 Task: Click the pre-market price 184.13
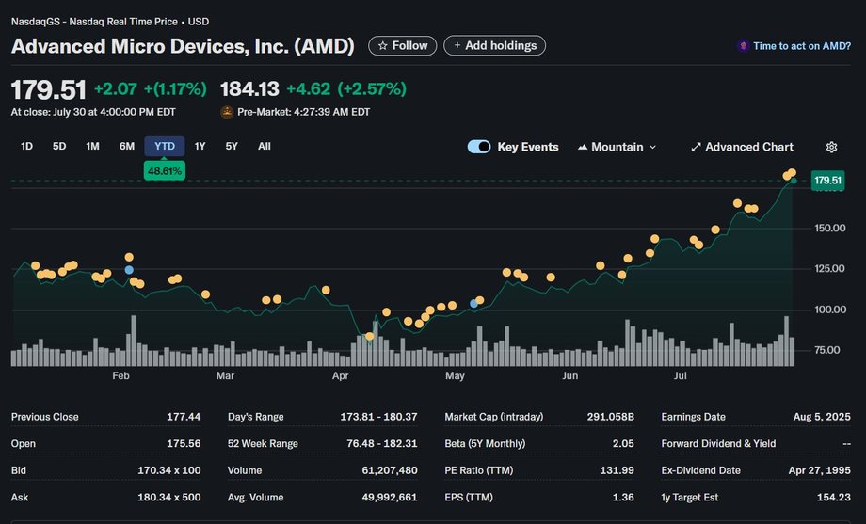[249, 88]
